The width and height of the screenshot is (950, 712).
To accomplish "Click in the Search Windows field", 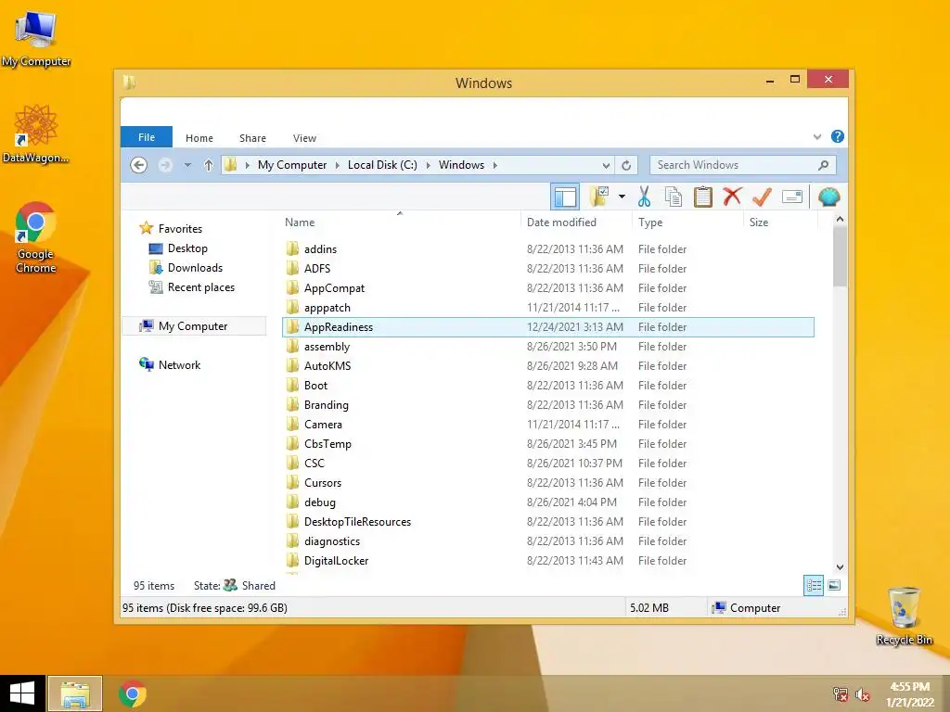I will 742,165.
